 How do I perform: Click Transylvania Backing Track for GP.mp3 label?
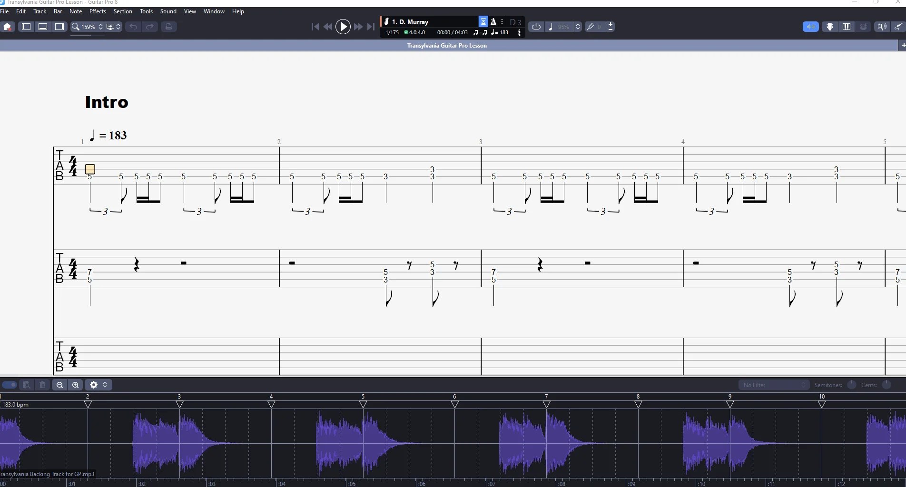coord(47,474)
